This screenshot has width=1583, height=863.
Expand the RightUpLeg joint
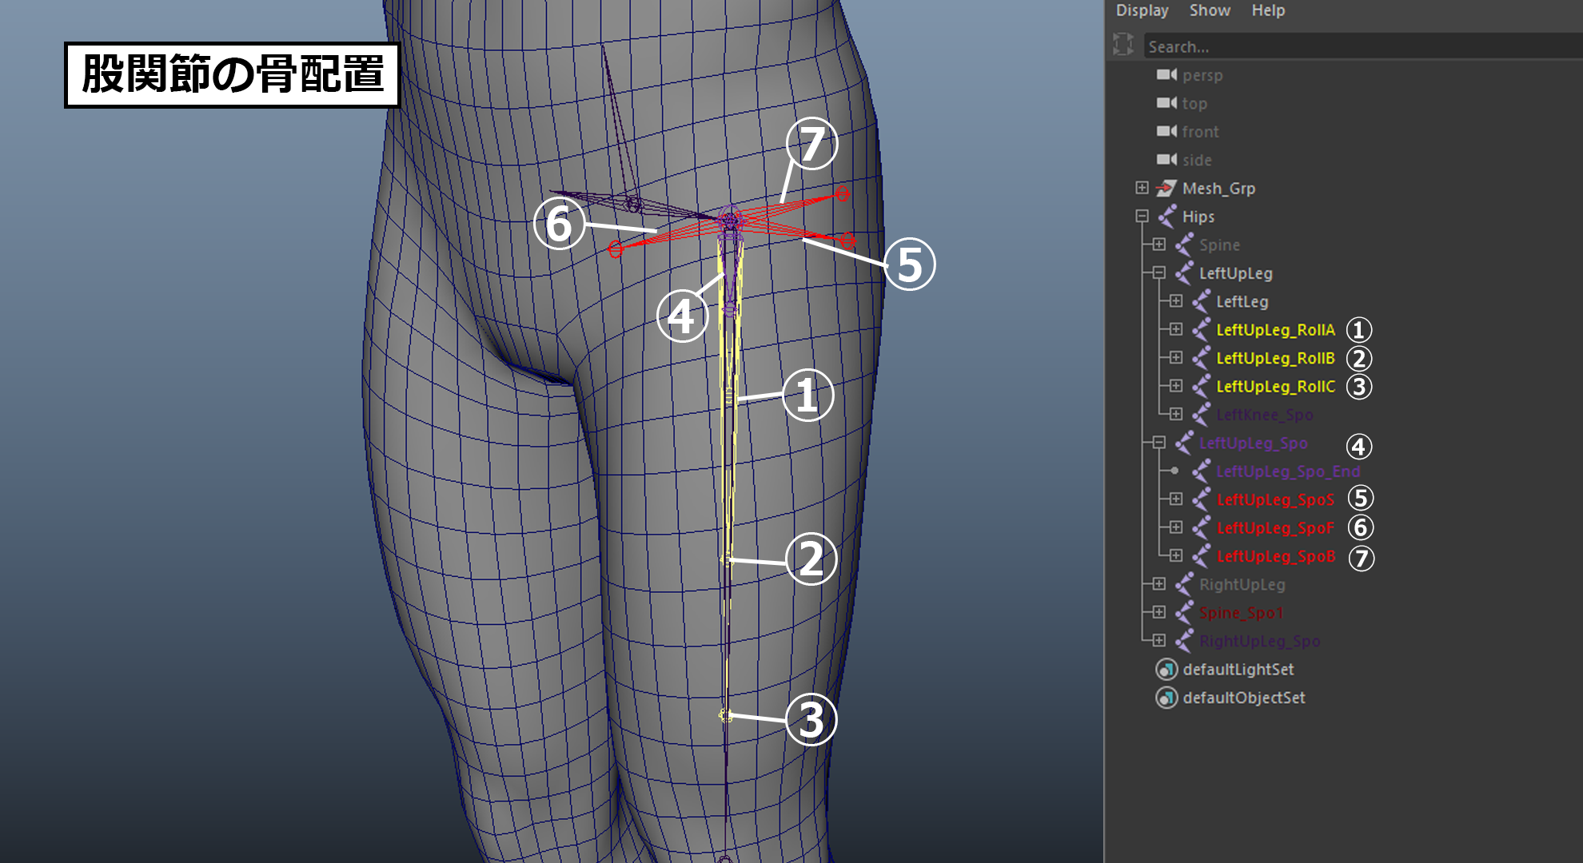tap(1158, 583)
